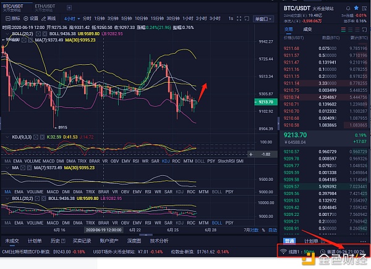Viewport: 371px width, 269px height.
Task: Select 30分钟 interval
Action: [x=173, y=19]
